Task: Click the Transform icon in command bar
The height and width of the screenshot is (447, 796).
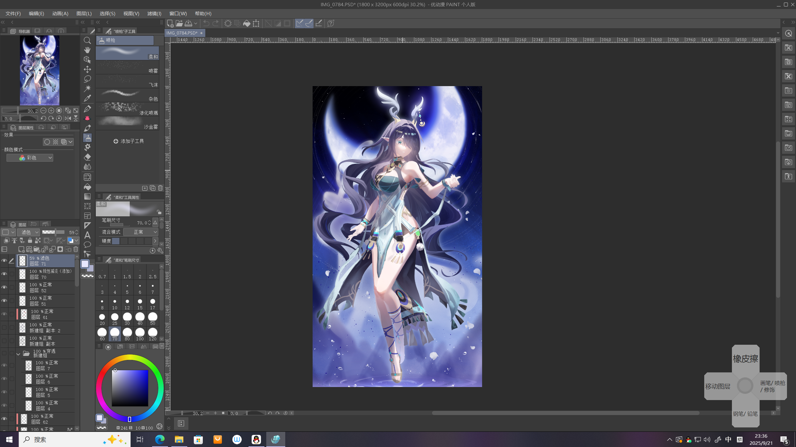Action: tap(256, 23)
